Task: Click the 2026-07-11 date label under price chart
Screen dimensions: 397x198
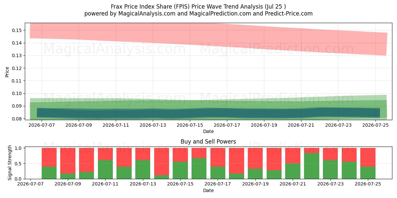Action: (116, 125)
